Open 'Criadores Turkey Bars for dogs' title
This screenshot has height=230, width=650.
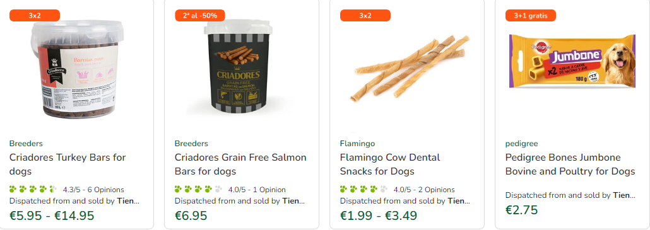click(68, 164)
